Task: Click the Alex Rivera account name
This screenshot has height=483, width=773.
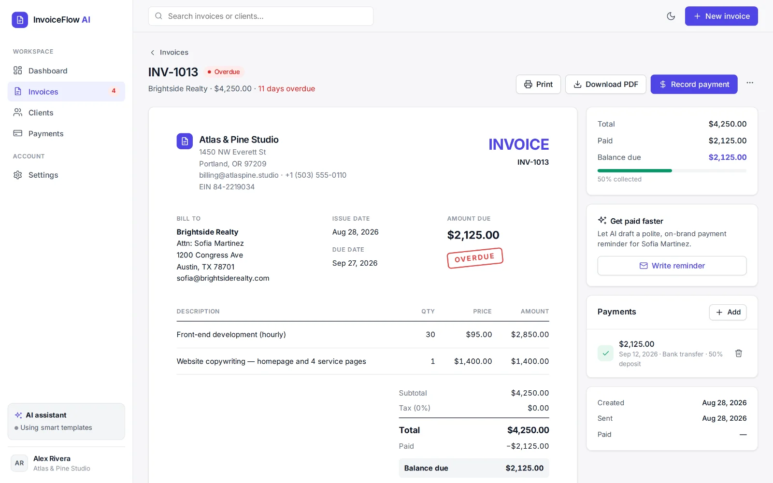Action: (52, 459)
